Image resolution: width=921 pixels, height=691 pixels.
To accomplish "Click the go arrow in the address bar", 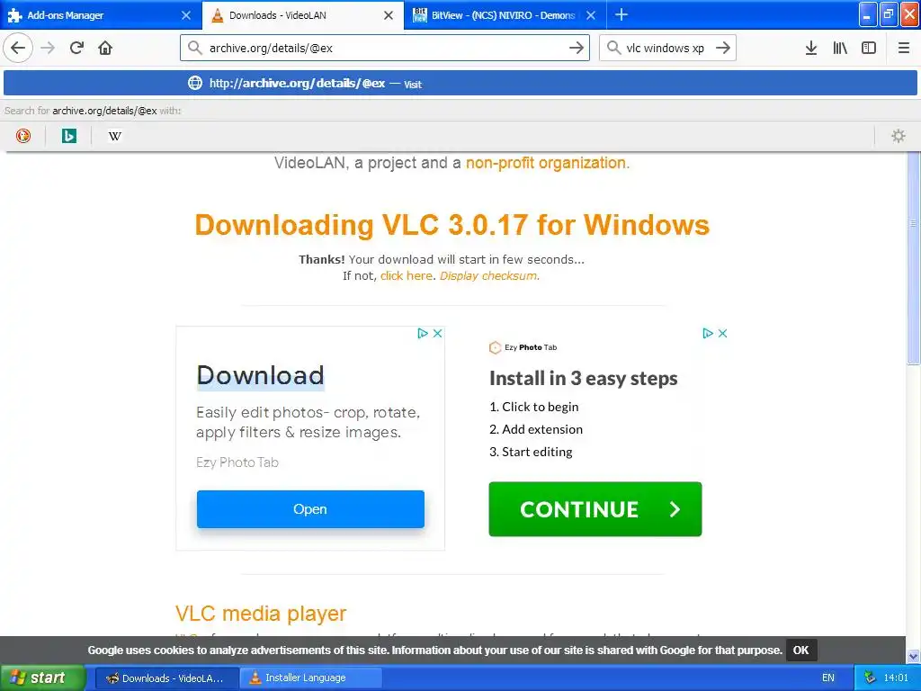I will point(577,48).
